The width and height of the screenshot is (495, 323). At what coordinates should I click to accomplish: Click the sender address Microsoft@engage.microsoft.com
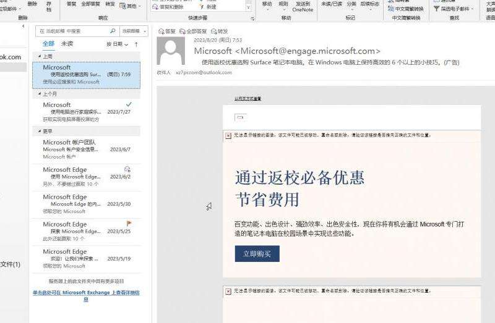tap(308, 51)
